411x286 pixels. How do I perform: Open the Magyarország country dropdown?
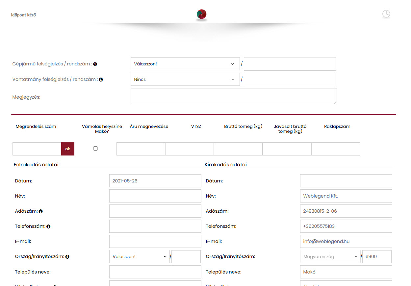[x=330, y=257]
